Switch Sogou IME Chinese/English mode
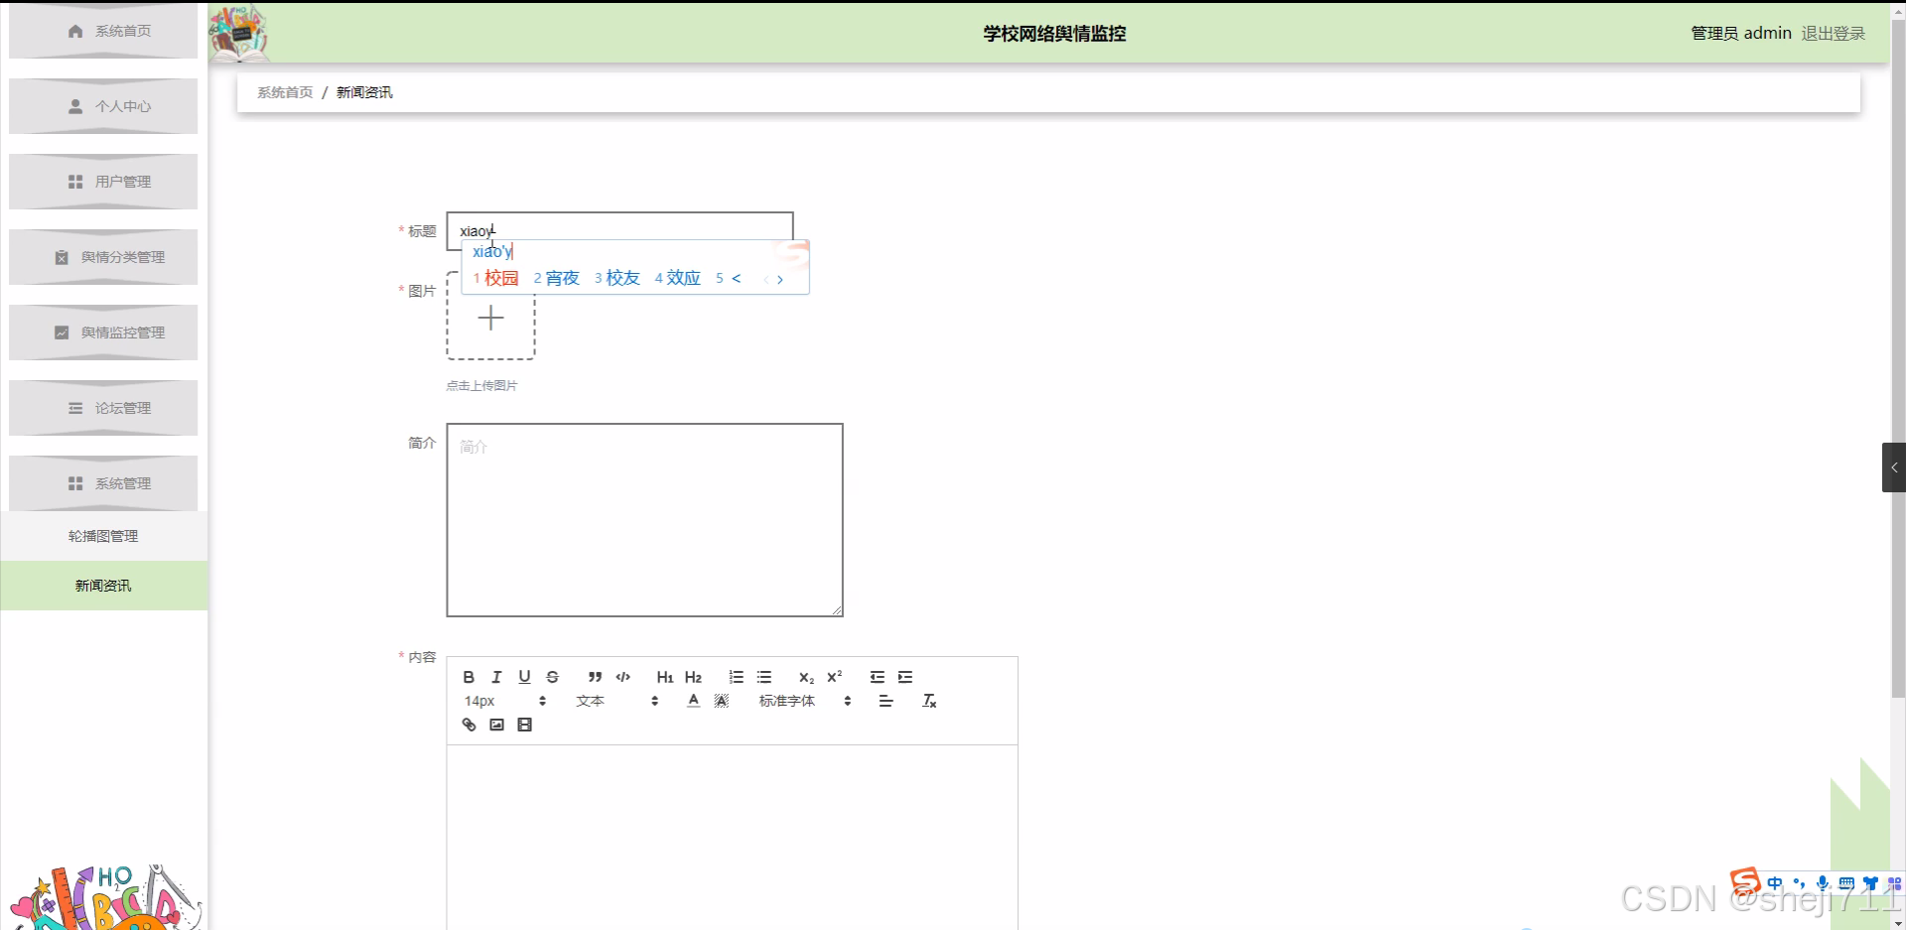Screen dimensions: 1906x930 pos(1775,883)
